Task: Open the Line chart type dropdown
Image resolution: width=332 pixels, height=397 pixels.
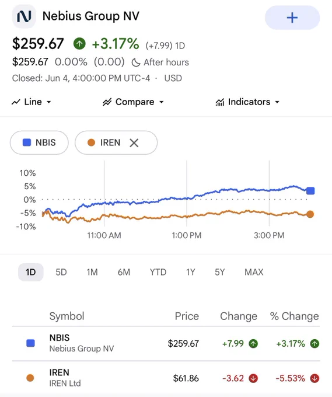Action: pyautogui.click(x=32, y=102)
